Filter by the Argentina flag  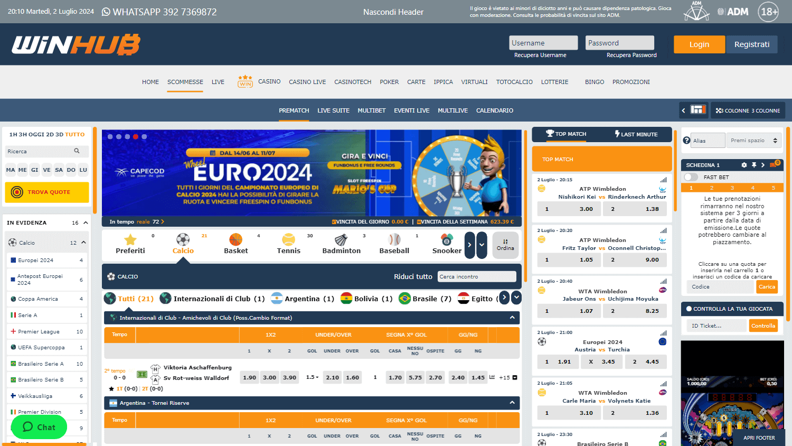point(277,299)
